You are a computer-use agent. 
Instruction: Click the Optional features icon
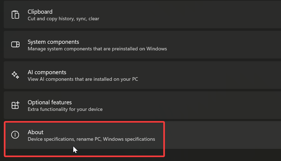pyautogui.click(x=16, y=105)
